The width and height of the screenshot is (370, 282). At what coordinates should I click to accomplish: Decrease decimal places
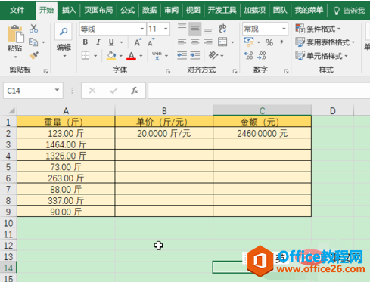(x=262, y=55)
